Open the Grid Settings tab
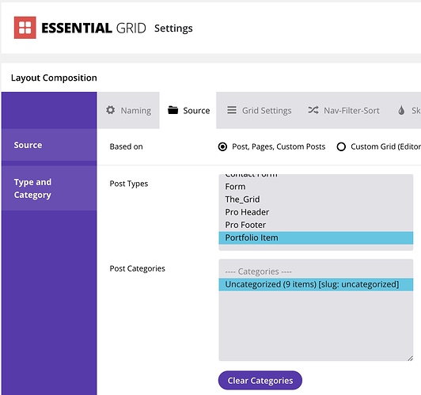This screenshot has width=421, height=395. [x=259, y=110]
